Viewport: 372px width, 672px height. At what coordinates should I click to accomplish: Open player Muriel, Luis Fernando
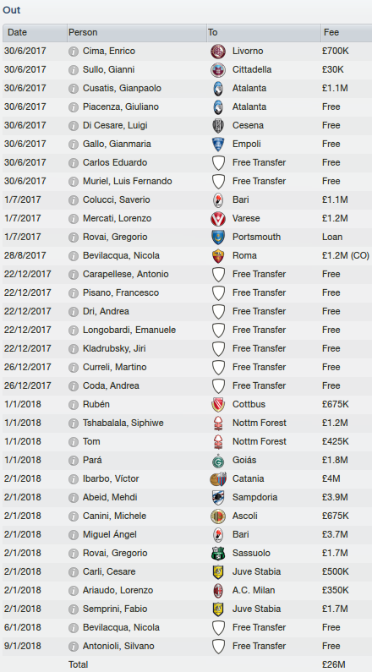pos(128,181)
